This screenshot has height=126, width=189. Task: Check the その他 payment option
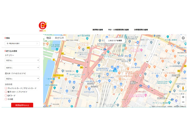click(x=6, y=99)
